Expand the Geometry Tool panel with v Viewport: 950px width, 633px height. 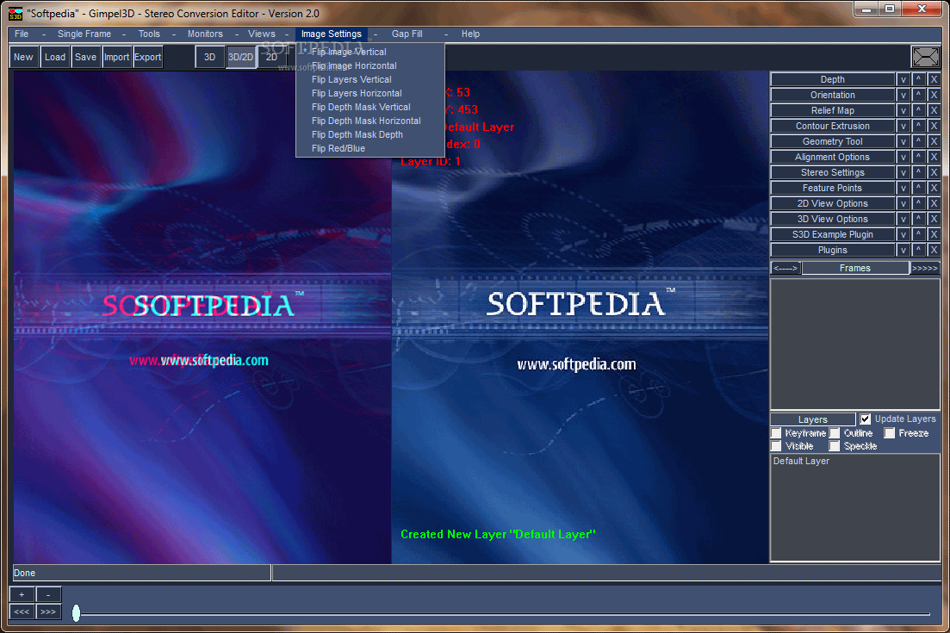(x=903, y=142)
